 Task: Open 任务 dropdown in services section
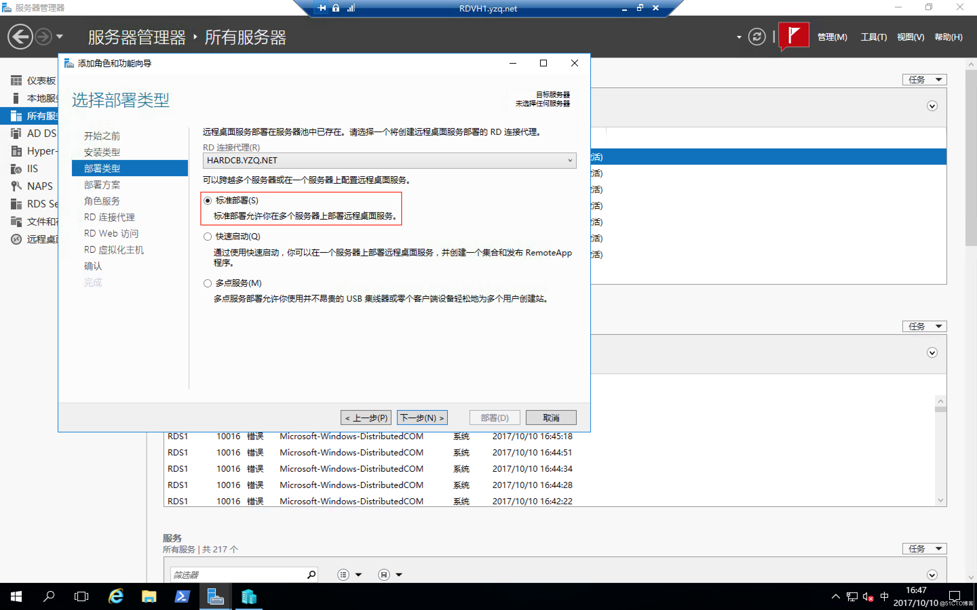924,548
